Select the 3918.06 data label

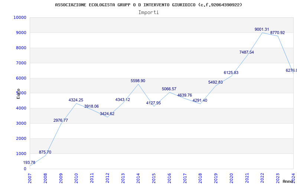tap(91, 106)
